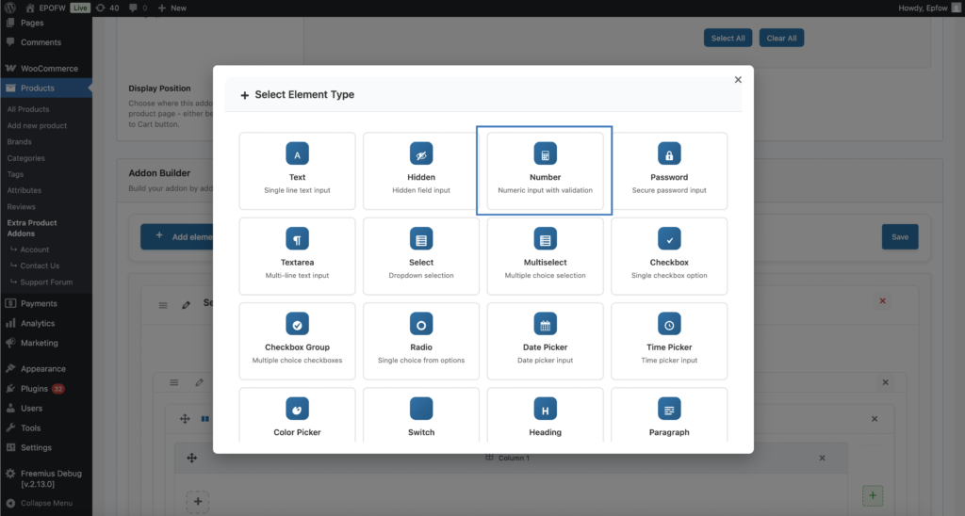Select the Text element type icon
This screenshot has width=965, height=516.
tap(297, 154)
